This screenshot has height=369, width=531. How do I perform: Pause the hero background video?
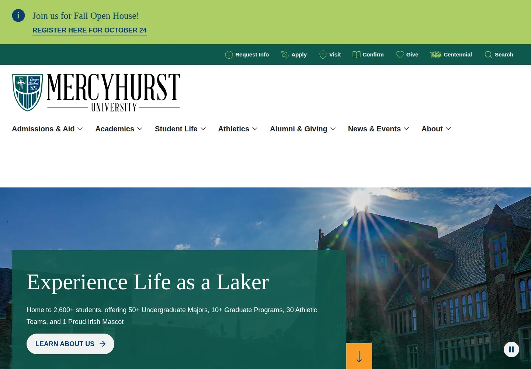[511, 349]
